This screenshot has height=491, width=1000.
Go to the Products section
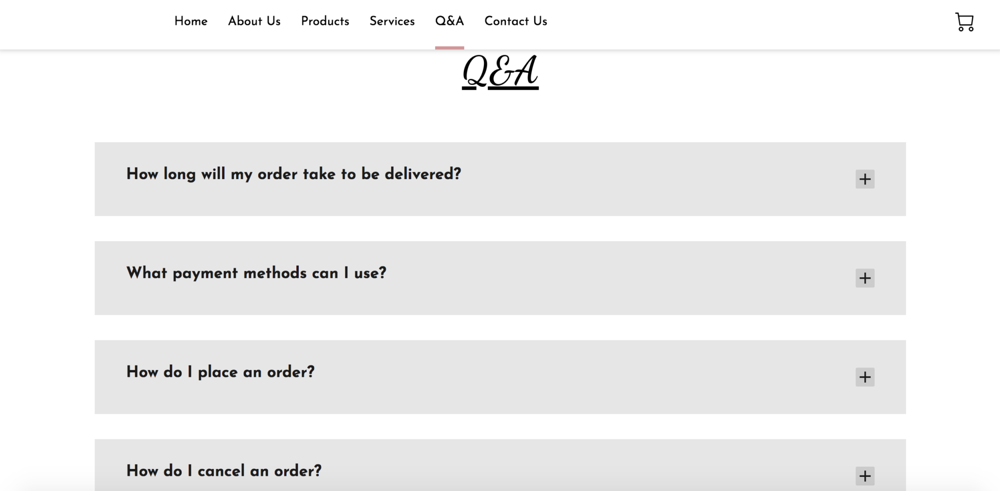[x=325, y=21]
